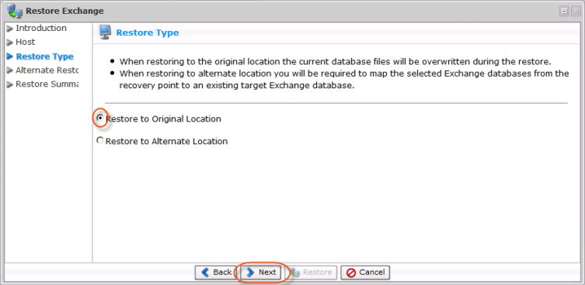Click the Restore Type header title text
Image resolution: width=585 pixels, height=285 pixels.
(x=148, y=33)
